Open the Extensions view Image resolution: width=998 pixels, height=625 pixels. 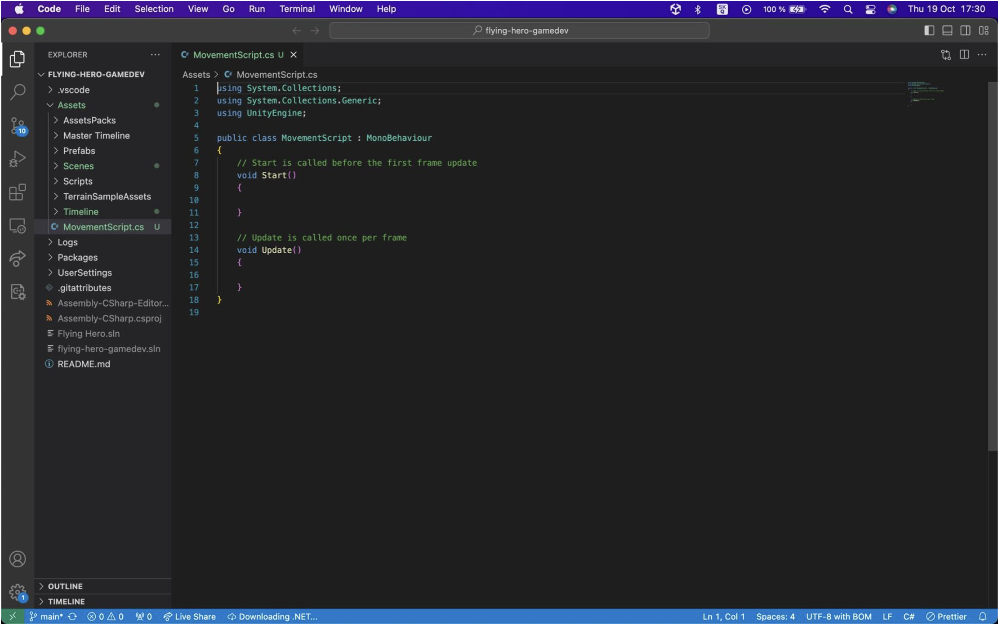(x=17, y=192)
